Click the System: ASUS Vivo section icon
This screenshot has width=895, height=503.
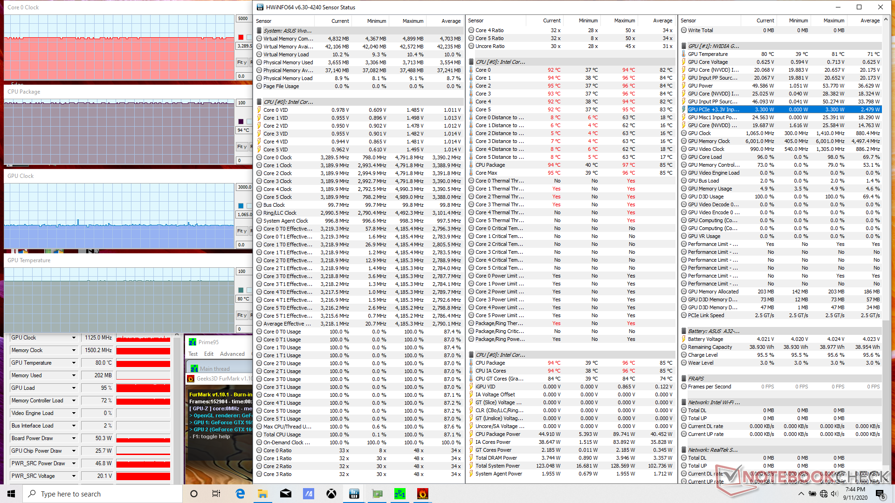coord(259,31)
